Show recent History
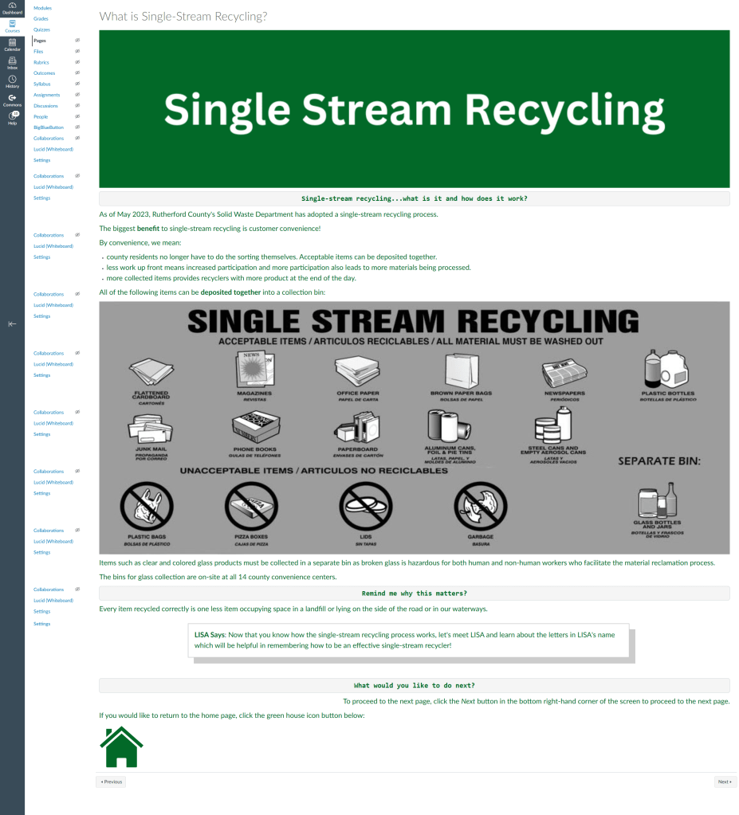This screenshot has height=815, width=739. 12,81
